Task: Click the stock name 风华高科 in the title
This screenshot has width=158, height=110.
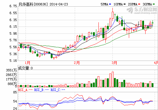Action: [x=26, y=4]
